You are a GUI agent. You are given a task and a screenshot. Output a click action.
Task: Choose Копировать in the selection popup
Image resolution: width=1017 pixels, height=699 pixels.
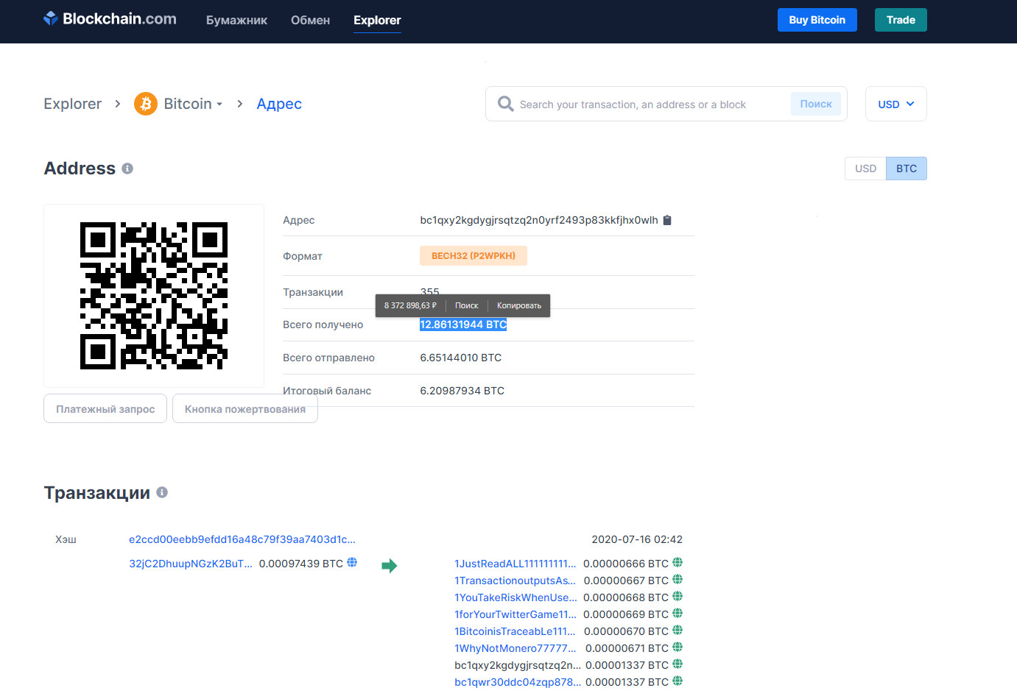[519, 305]
